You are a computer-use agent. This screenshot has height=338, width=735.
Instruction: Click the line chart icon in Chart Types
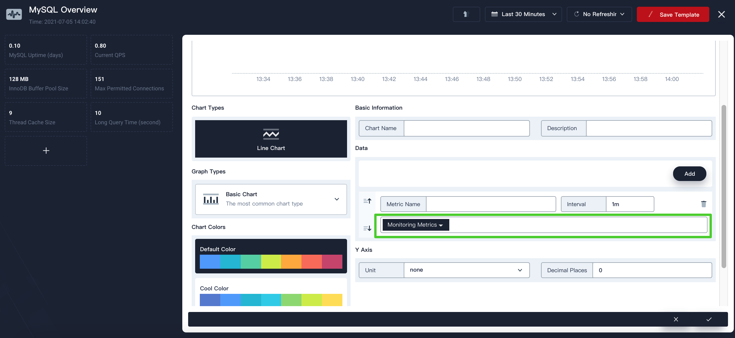pos(271,134)
